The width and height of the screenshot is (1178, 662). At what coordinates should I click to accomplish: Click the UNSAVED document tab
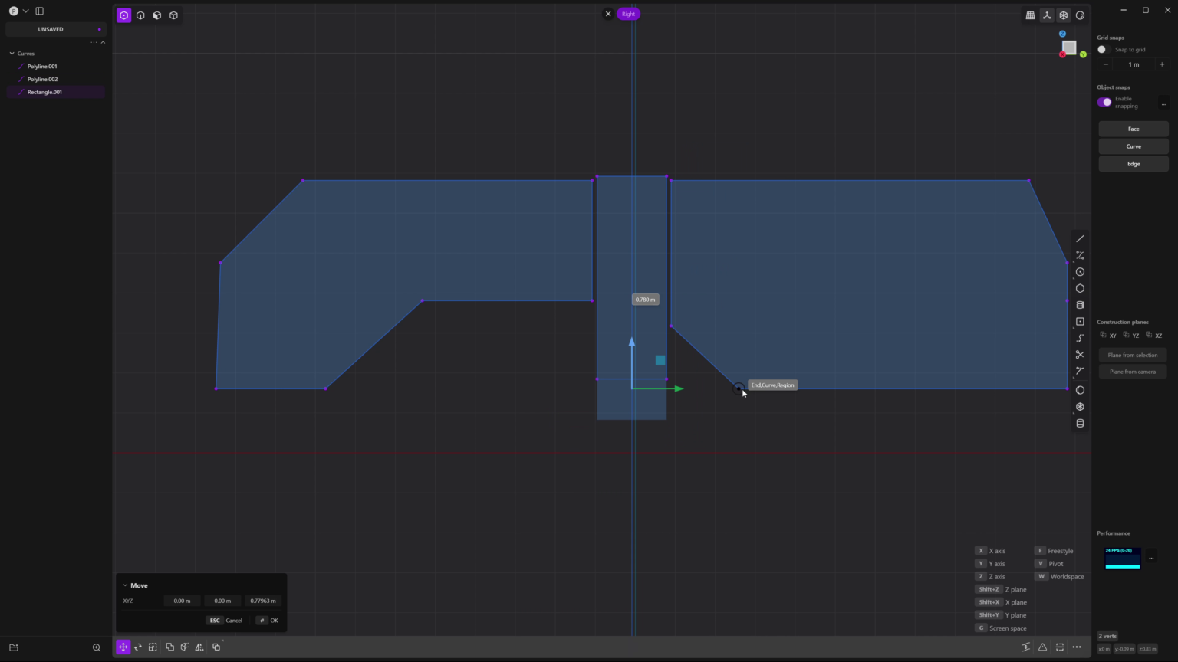pos(55,29)
